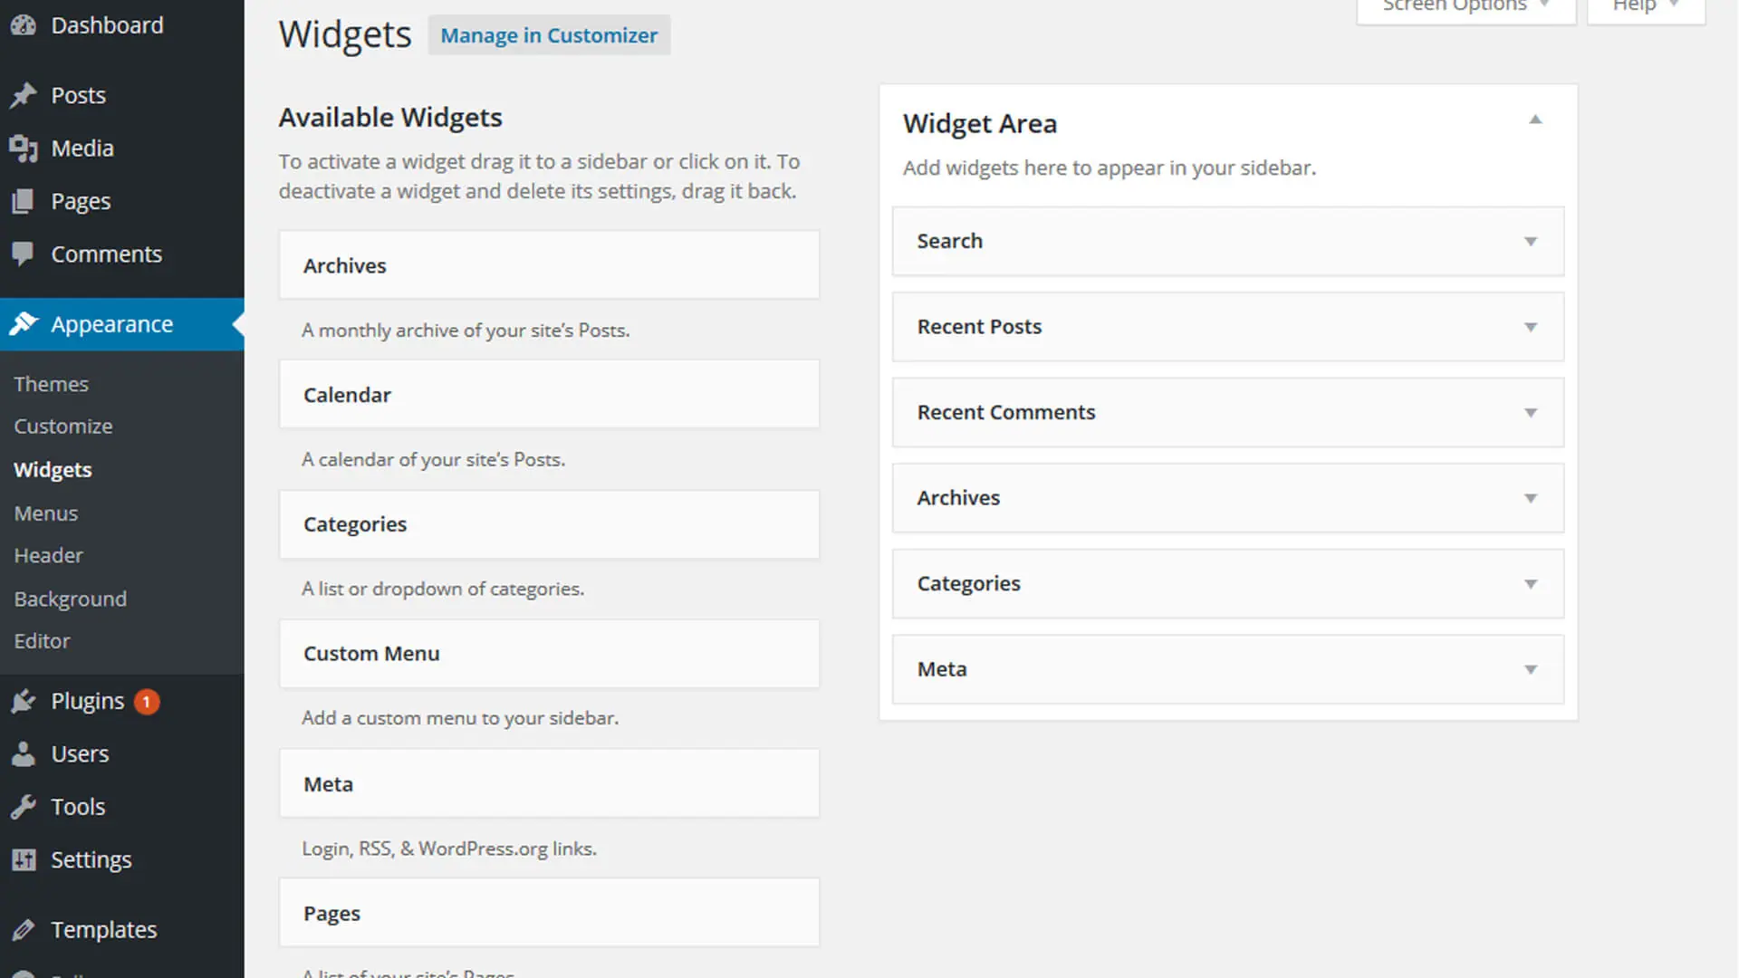Click the available Custom Menu widget

tap(549, 654)
